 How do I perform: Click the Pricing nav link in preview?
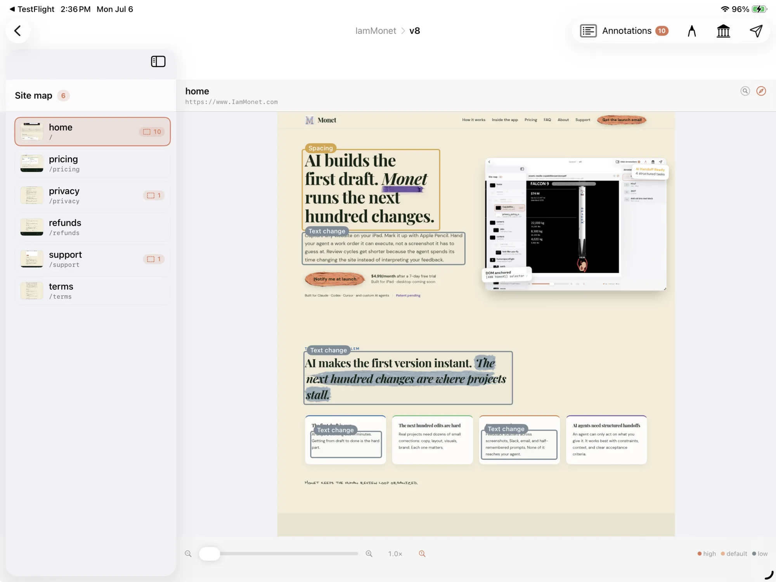pos(531,120)
